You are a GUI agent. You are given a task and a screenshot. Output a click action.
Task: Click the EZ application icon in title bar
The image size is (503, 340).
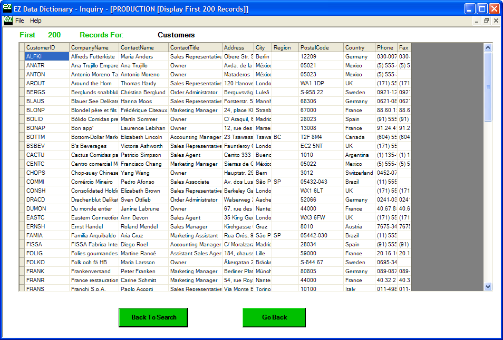pos(7,8)
